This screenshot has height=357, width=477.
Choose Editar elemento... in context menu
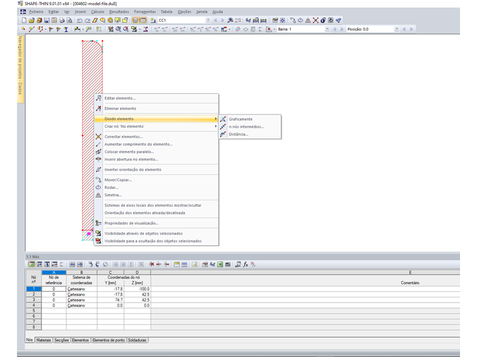tap(156, 98)
